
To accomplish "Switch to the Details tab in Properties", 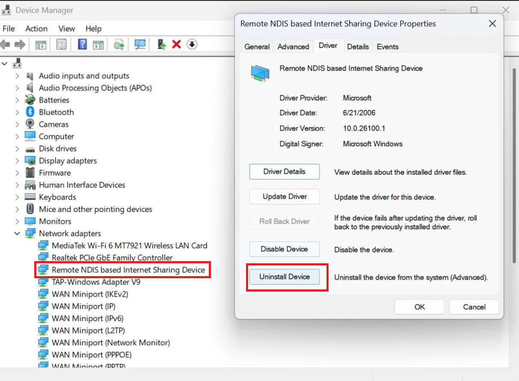I will 358,46.
